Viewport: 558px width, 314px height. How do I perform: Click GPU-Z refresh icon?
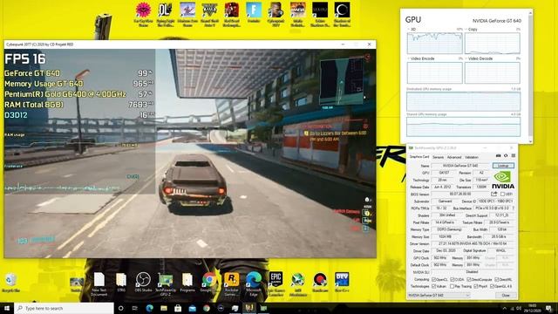[506, 156]
